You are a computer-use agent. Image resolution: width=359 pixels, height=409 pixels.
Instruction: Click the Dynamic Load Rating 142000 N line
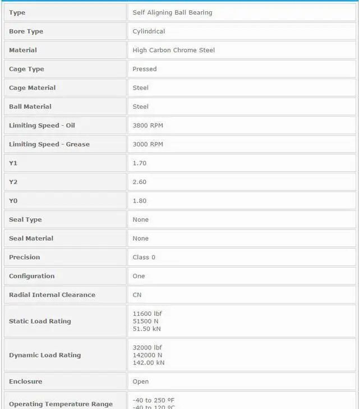tap(148, 355)
